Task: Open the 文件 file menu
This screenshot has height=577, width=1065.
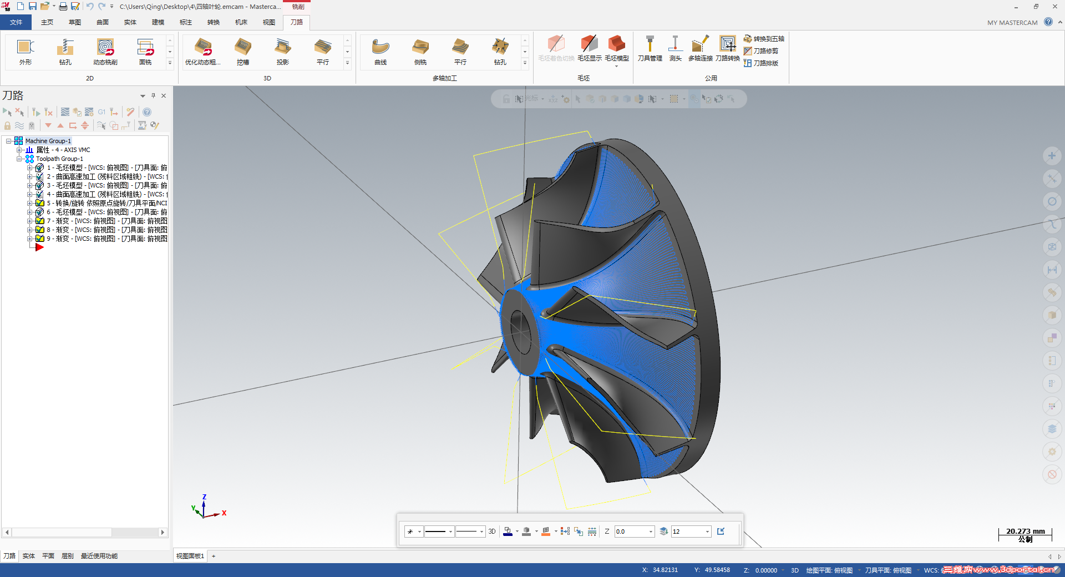Action: 16,22
